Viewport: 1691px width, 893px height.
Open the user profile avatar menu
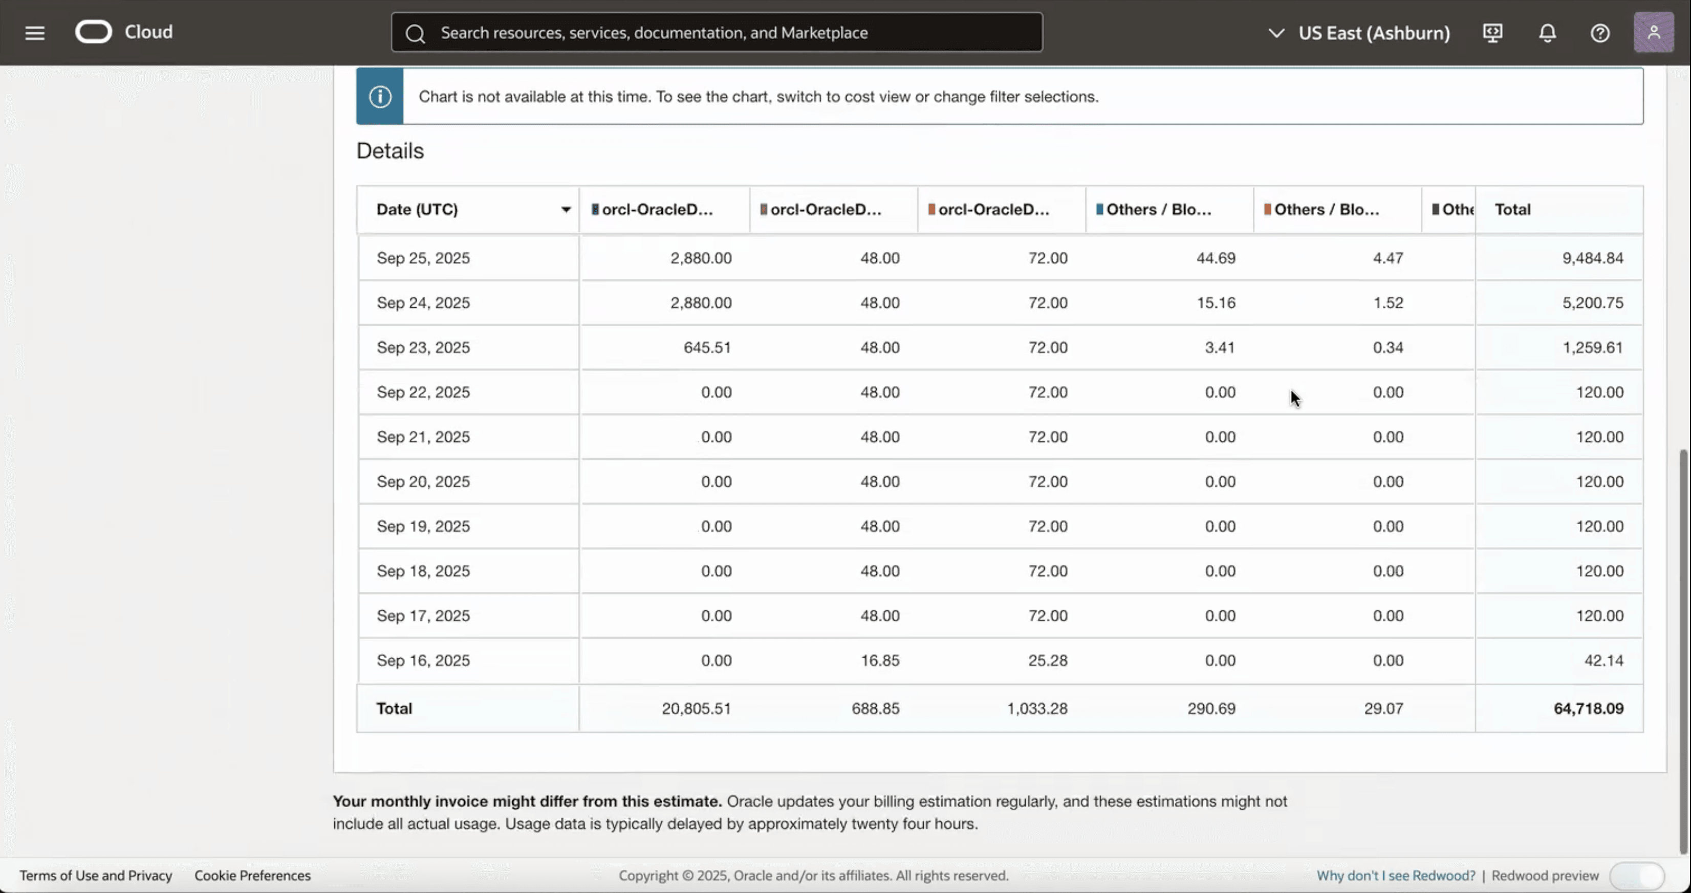click(x=1654, y=32)
